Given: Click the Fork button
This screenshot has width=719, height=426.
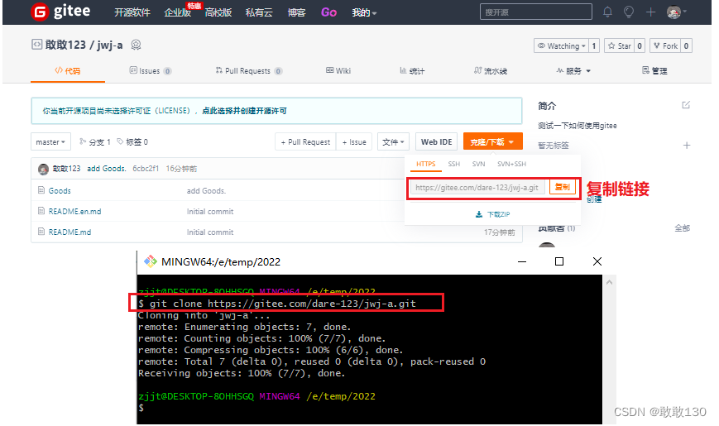Looking at the screenshot, I should [x=665, y=45].
